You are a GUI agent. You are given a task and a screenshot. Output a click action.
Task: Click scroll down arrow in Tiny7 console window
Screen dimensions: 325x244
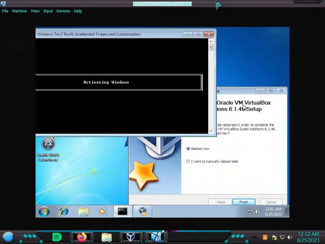(x=211, y=131)
